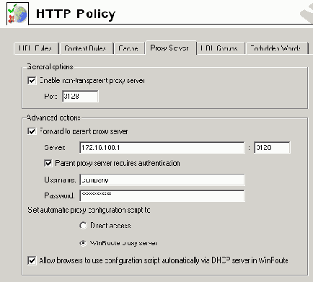The height and width of the screenshot is (282, 313).
Task: Go to the Cache tab
Action: click(x=129, y=48)
